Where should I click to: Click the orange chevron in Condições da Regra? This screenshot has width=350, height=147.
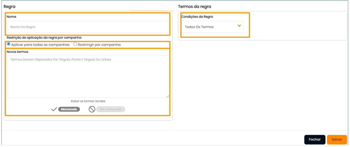[239, 26]
